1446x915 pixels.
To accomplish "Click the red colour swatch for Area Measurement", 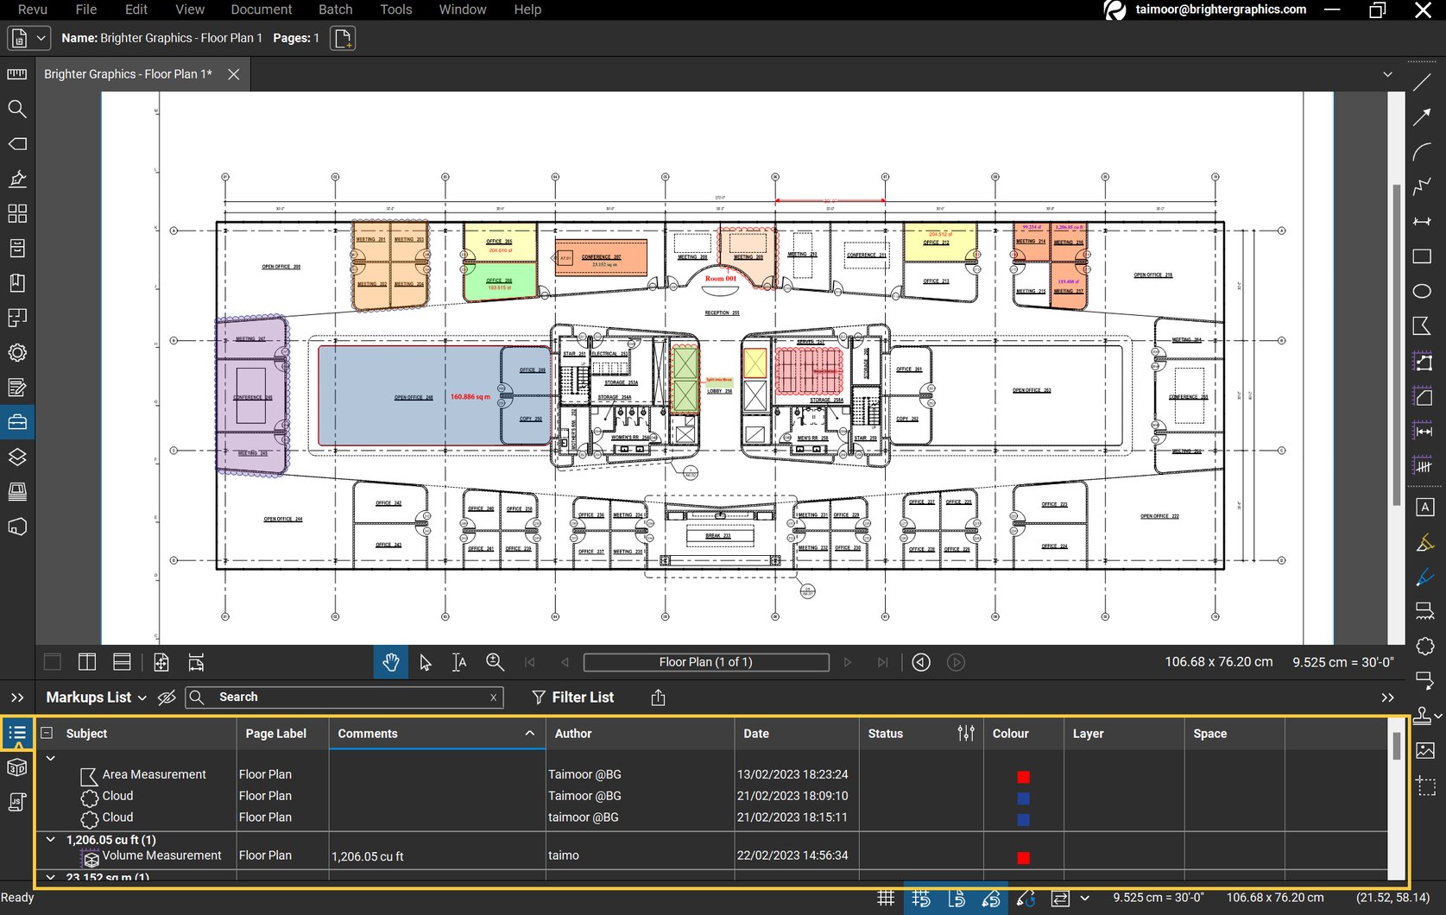I will pos(1023,777).
